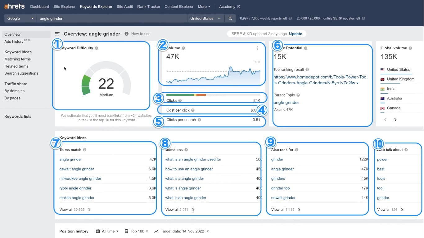Click help icon next to Global volume
Viewport: 424px width, 238px height.
pos(410,48)
